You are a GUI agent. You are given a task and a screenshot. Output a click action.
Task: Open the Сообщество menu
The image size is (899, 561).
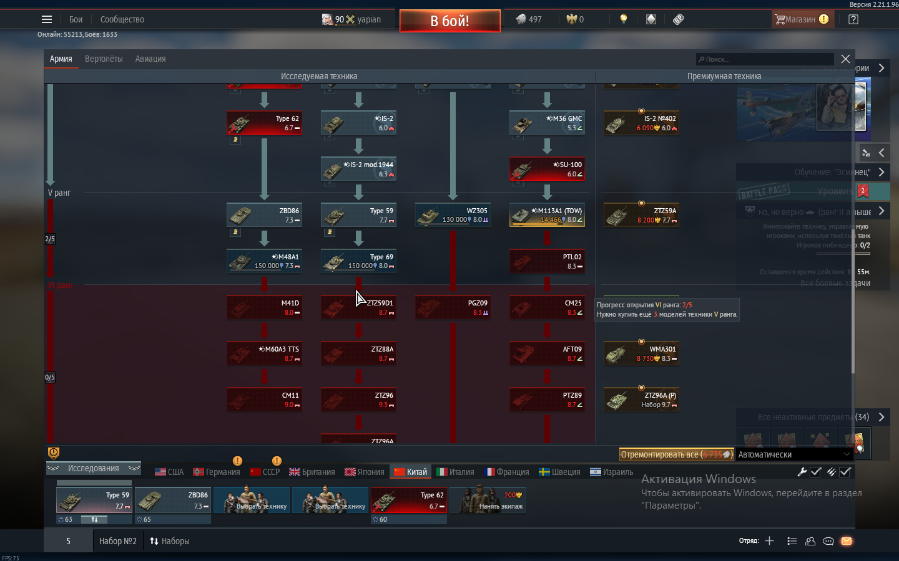pyautogui.click(x=122, y=19)
